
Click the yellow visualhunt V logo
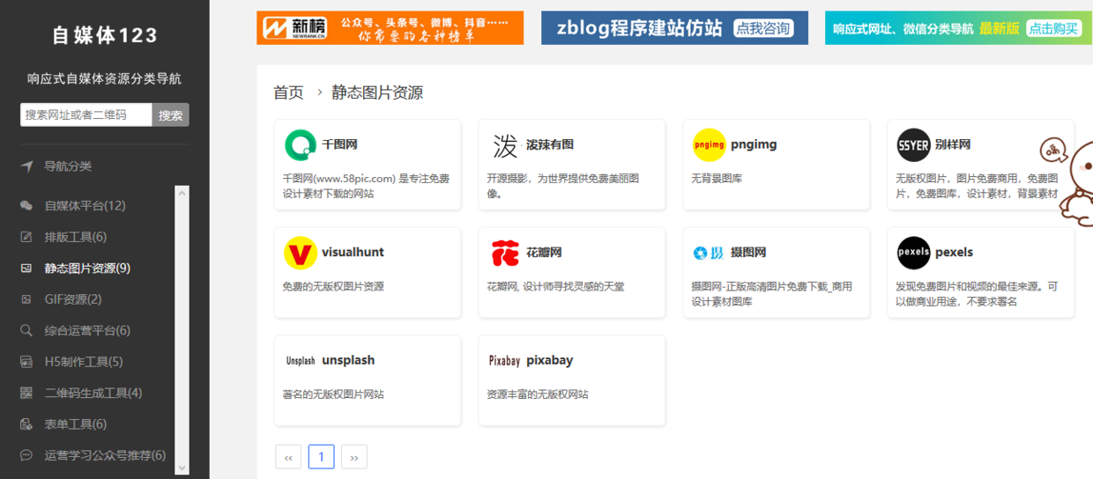point(300,253)
